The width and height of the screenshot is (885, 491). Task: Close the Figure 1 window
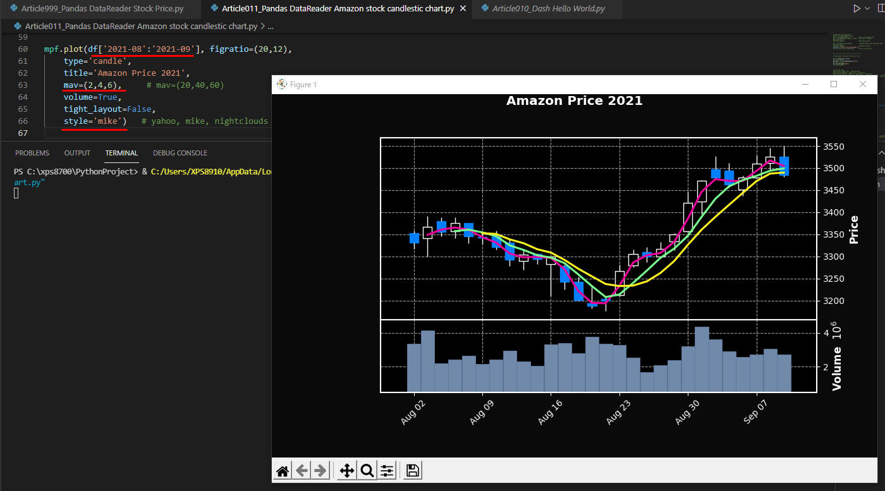(863, 84)
